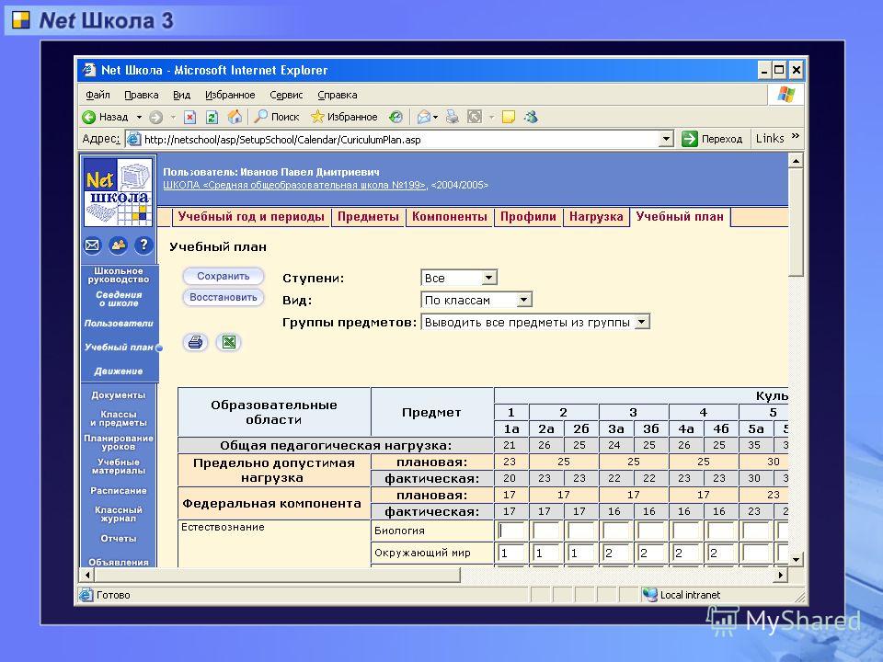This screenshot has width=883, height=662.
Task: Open Классный журнал sidebar section
Action: pos(119,514)
